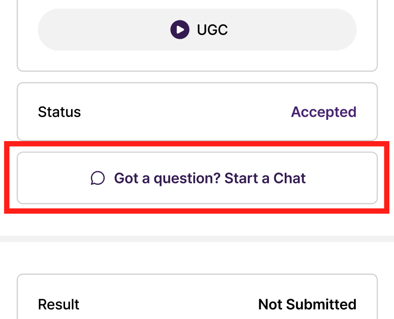Select the Not Submitted result value
The height and width of the screenshot is (319, 394).
[x=307, y=304]
